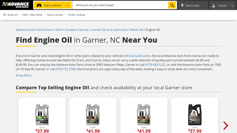The image size is (237, 133).
Task: Click the Castrol $37.99 price
Action: [x=195, y=131]
